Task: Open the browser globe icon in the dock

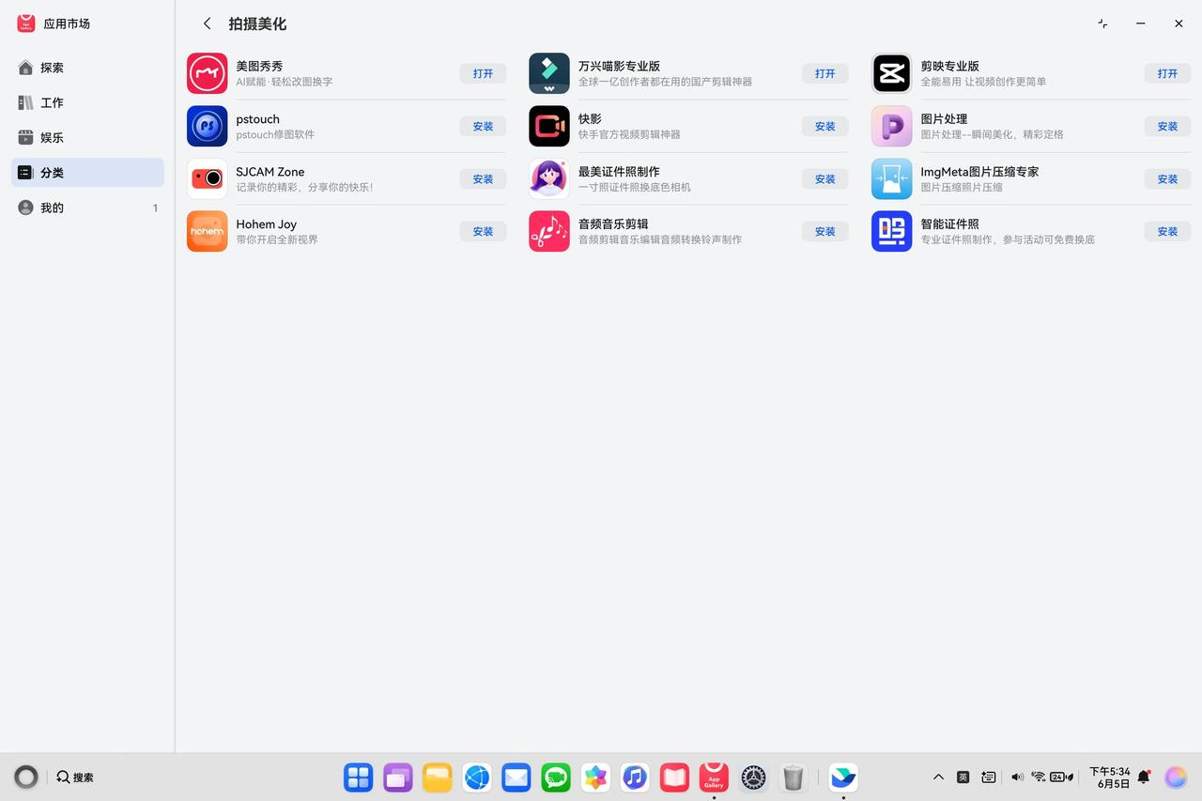Action: (477, 778)
